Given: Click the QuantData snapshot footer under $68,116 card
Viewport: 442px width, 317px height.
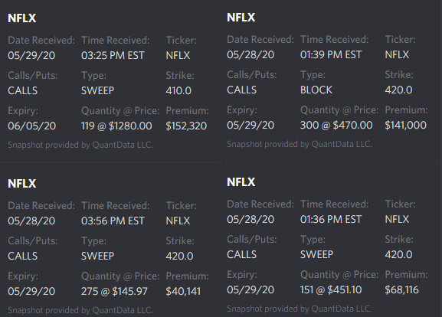Looking at the screenshot, I should click(x=300, y=309).
